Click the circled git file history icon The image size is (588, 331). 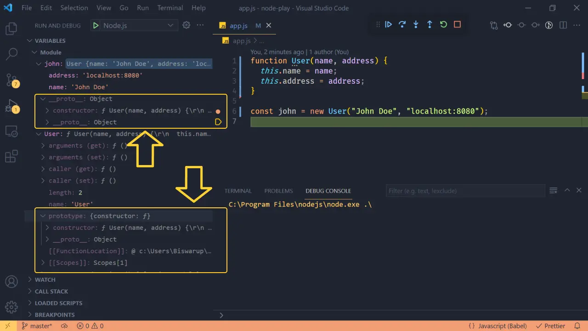(x=549, y=25)
